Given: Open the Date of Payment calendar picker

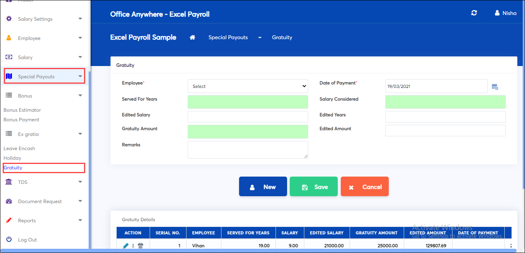Looking at the screenshot, I should pyautogui.click(x=495, y=87).
